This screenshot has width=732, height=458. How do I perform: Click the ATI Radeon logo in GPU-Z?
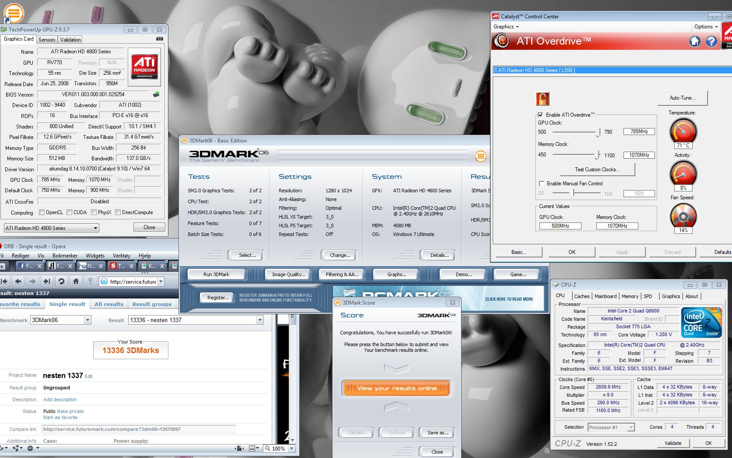pos(144,67)
